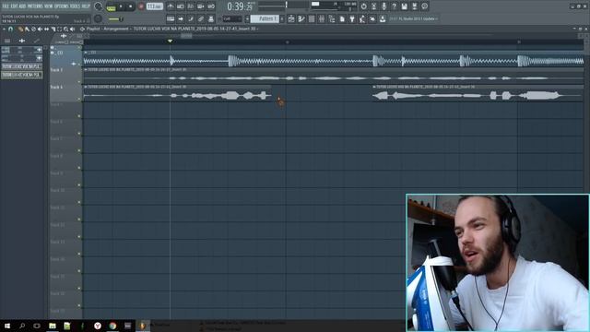
Task: Open Chrome from the taskbar
Action: click(x=112, y=326)
